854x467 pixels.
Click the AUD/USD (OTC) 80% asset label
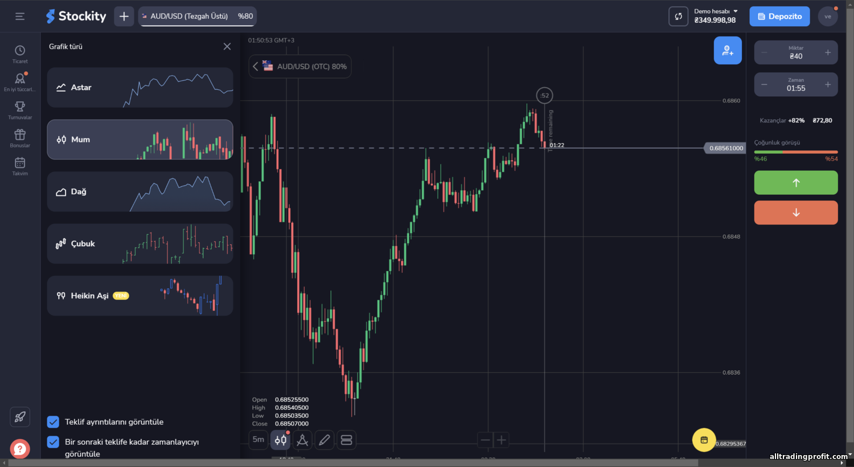click(311, 67)
